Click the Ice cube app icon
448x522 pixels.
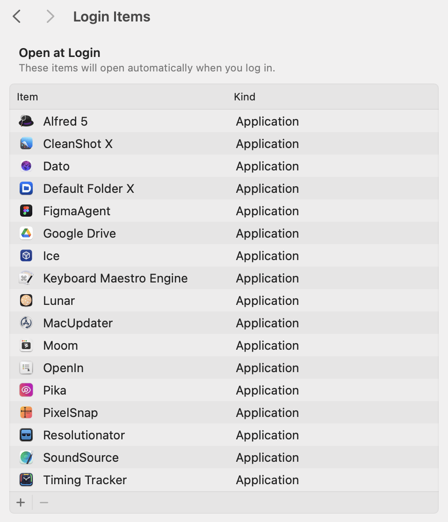[26, 255]
